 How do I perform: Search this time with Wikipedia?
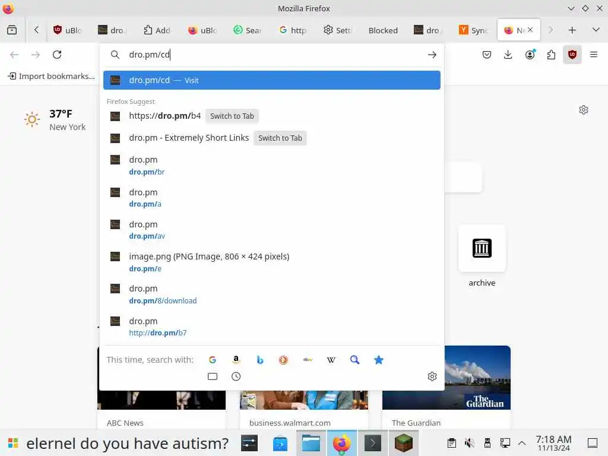(x=331, y=360)
